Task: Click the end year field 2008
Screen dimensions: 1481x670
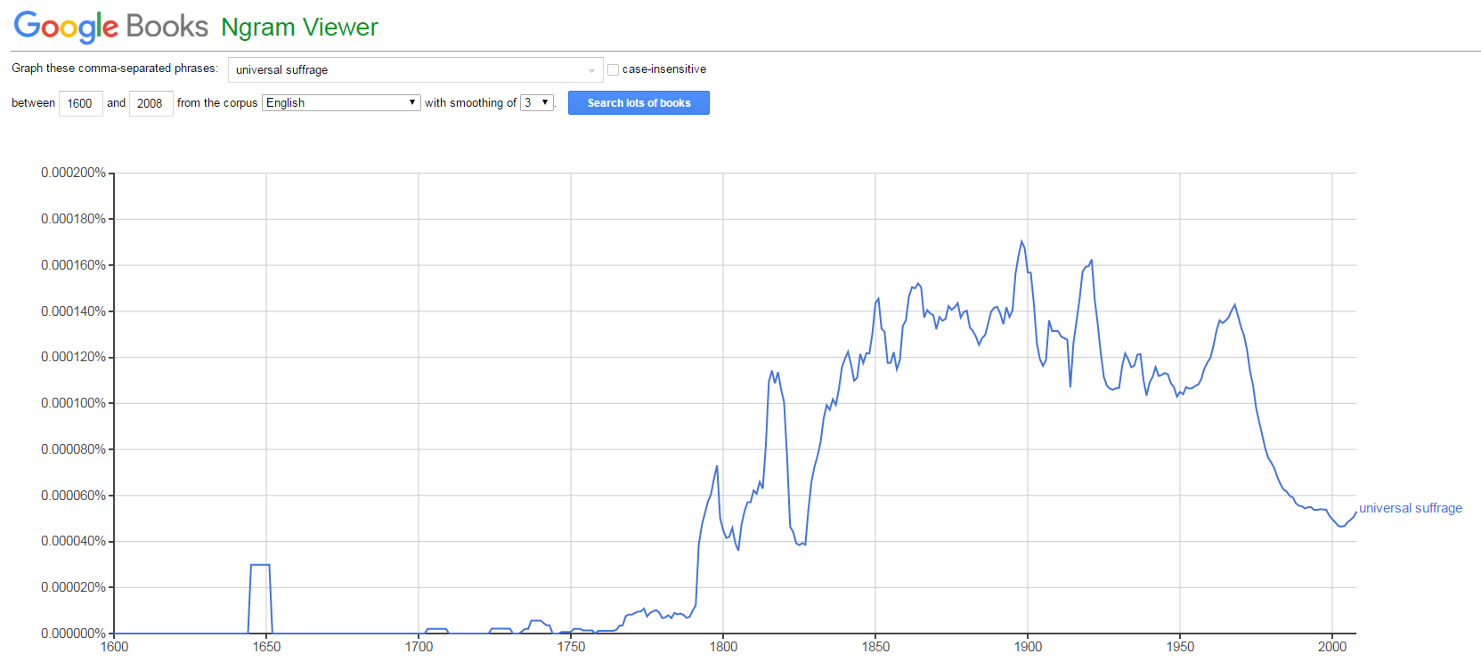Action: tap(151, 103)
